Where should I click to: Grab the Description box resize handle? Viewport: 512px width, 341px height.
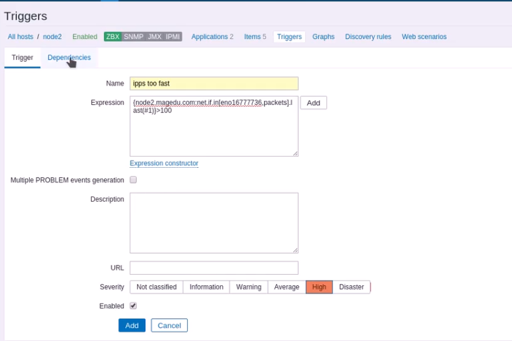[295, 250]
